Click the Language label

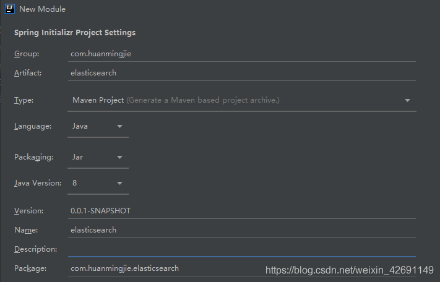(x=32, y=126)
